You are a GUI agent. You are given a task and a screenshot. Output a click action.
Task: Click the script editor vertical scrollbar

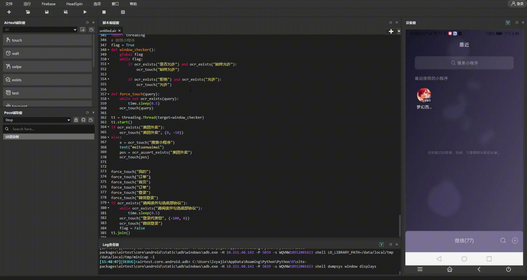coord(400,226)
